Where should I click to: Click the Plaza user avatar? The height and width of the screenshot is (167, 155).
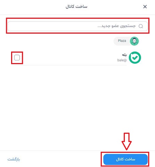(x=134, y=41)
